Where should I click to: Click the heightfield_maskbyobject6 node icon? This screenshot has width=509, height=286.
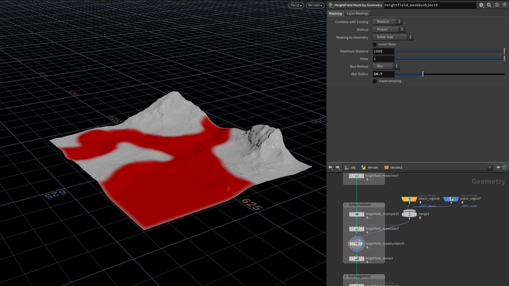357,244
